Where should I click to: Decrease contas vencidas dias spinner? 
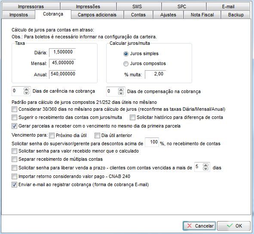point(206,169)
